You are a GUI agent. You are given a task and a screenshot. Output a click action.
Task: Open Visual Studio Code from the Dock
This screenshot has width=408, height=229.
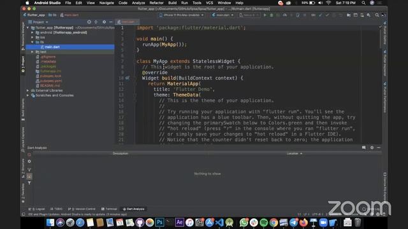(219, 223)
